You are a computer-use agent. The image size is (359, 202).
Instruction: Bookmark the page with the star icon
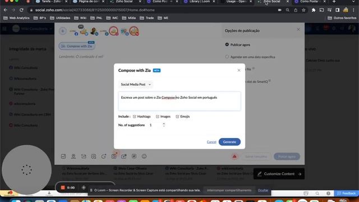point(303,10)
